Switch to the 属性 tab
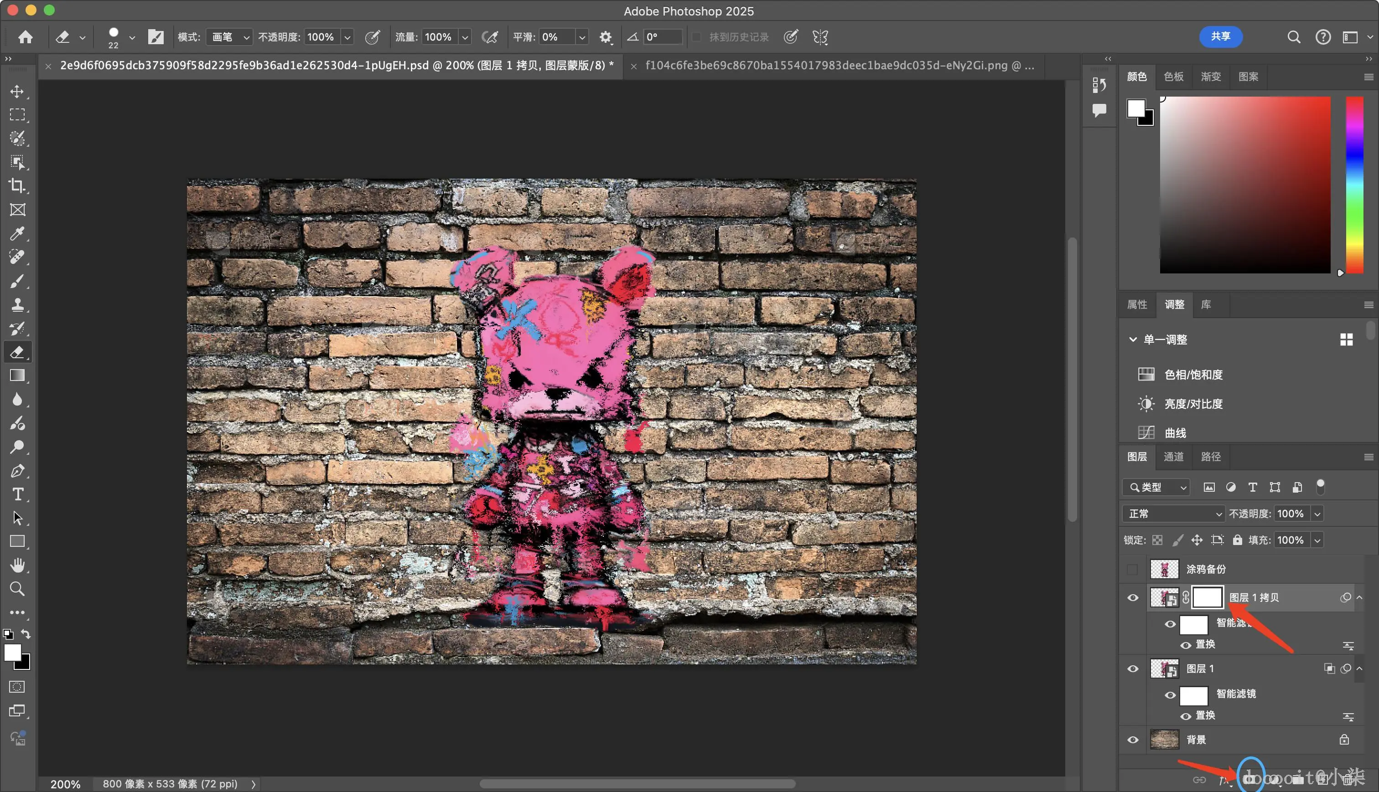 (x=1137, y=304)
